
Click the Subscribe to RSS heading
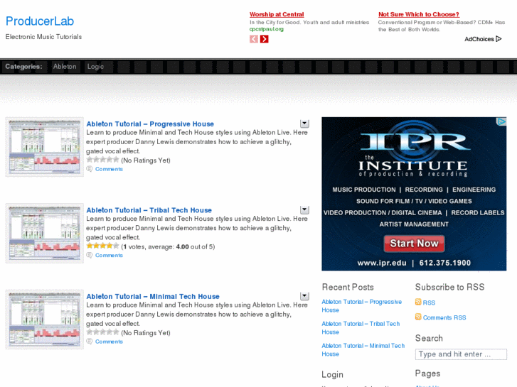pyautogui.click(x=449, y=287)
